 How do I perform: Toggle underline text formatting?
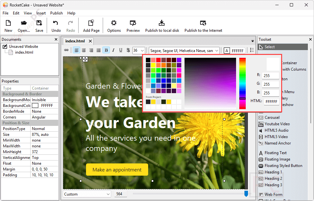click(121, 50)
